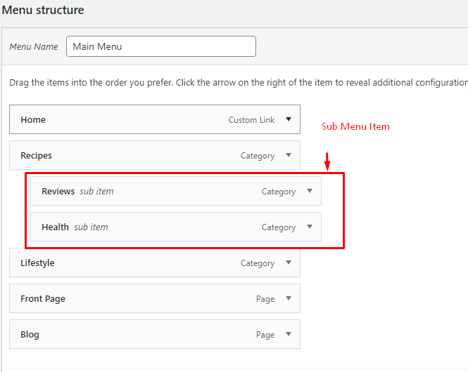The image size is (468, 372).
Task: Click the Front Page item's arrow
Action: (289, 298)
